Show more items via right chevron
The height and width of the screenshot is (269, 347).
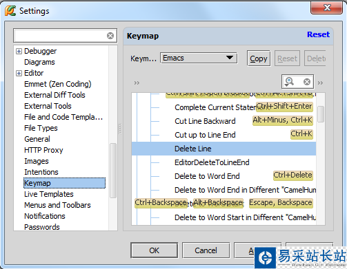(x=320, y=83)
